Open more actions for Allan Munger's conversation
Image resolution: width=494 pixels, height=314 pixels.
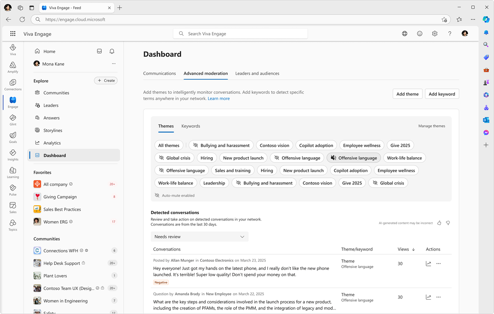(438, 264)
